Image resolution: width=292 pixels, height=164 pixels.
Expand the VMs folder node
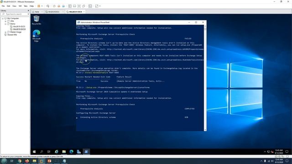pyautogui.click(x=5, y=21)
